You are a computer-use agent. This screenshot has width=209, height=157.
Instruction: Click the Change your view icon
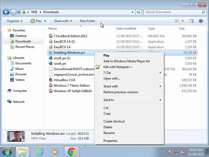tap(177, 21)
